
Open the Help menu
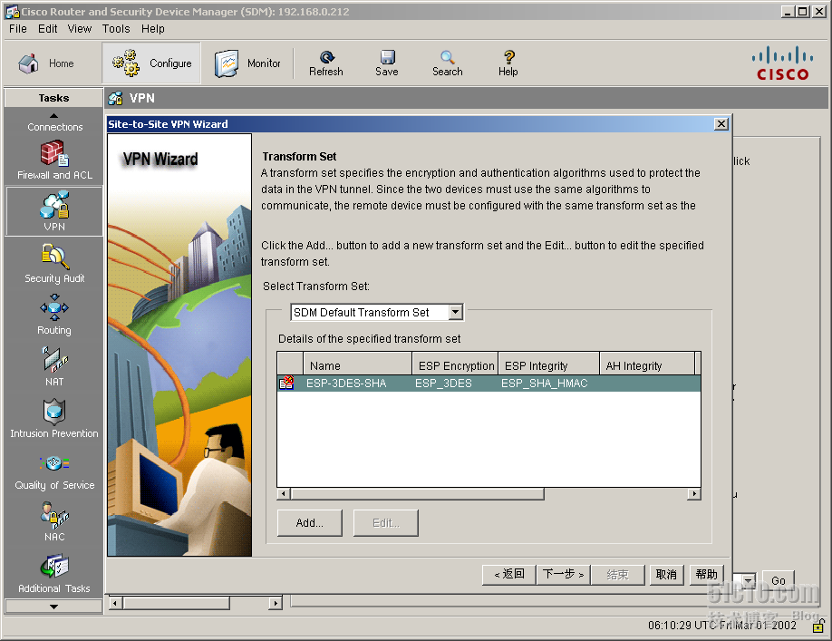(153, 29)
